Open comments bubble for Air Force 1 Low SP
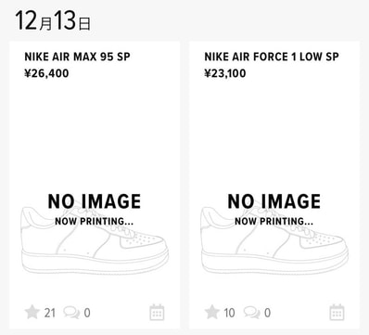369x335 pixels. click(251, 313)
